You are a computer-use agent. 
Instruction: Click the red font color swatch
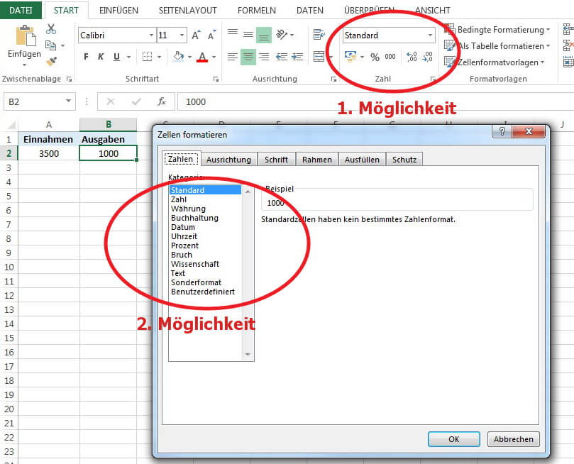click(x=201, y=61)
